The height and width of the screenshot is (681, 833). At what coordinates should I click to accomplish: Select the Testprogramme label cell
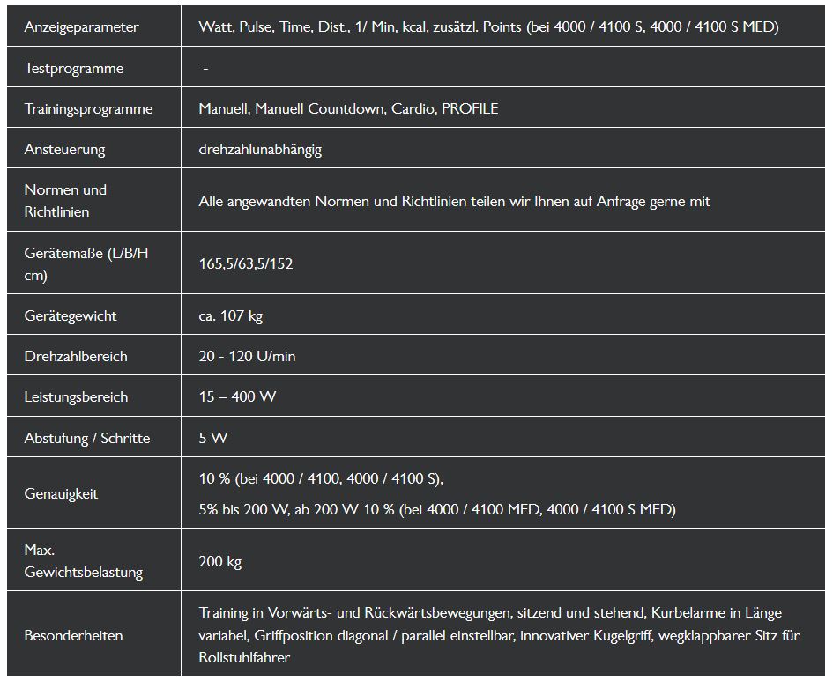(74, 69)
